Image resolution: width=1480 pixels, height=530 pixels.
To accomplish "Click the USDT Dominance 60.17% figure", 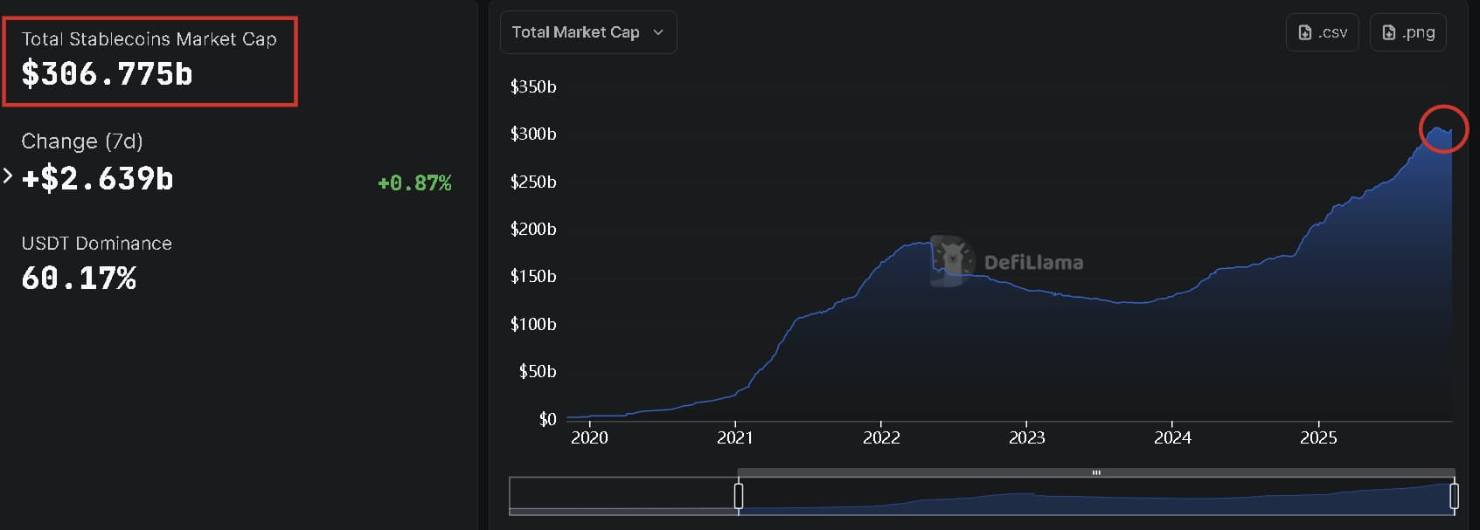I will click(x=79, y=279).
